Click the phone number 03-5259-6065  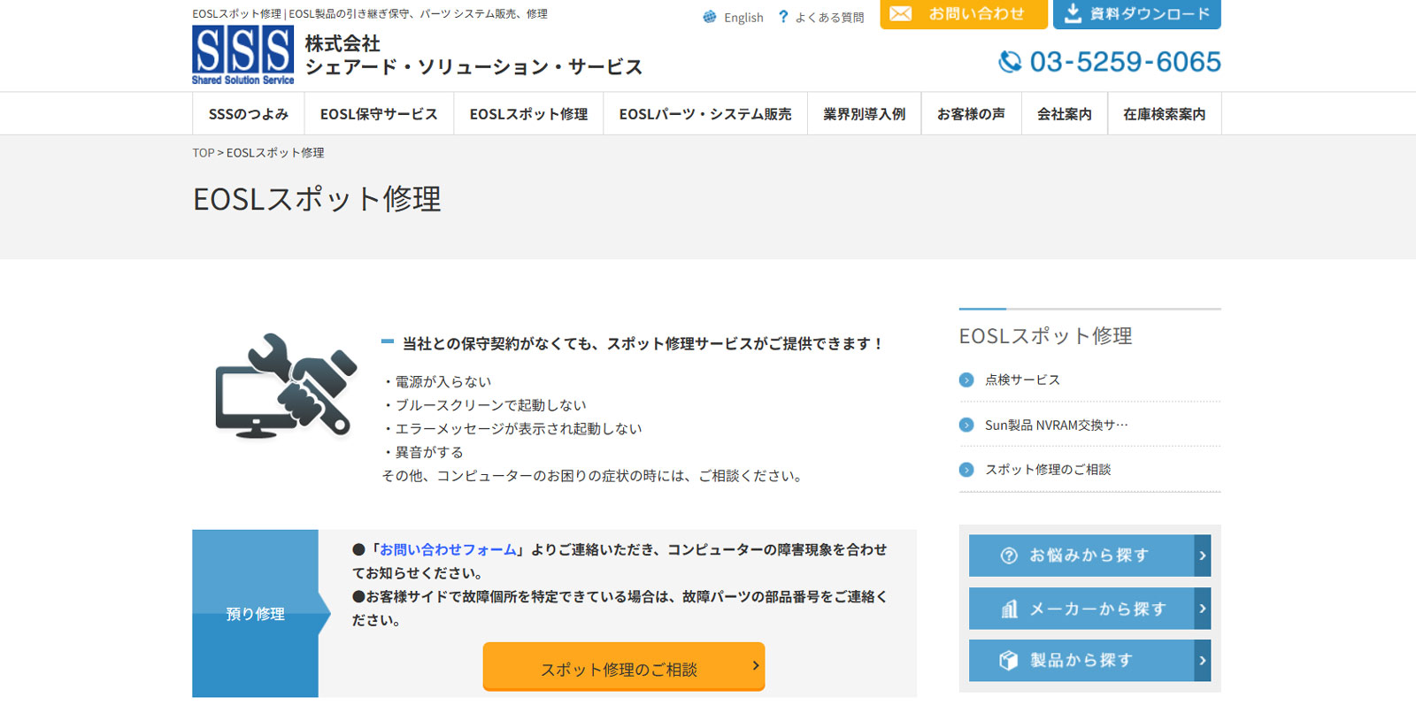click(x=1125, y=62)
